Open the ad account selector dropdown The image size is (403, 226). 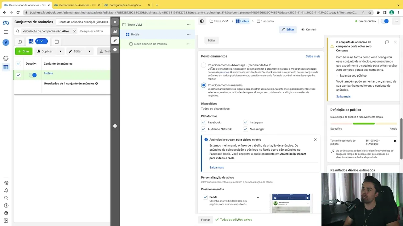pos(83,22)
